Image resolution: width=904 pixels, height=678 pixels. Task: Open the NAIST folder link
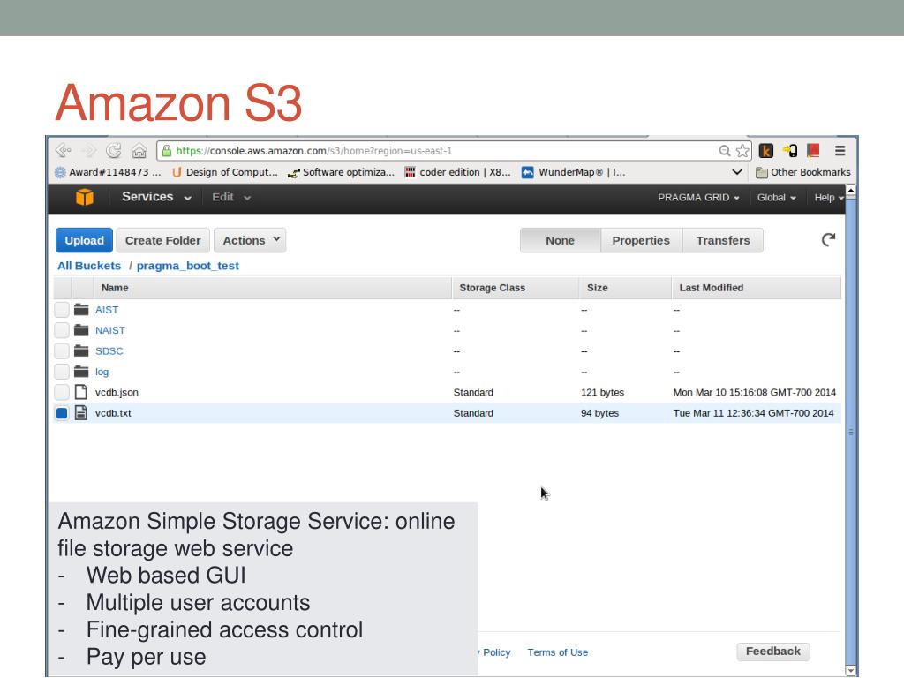point(110,330)
